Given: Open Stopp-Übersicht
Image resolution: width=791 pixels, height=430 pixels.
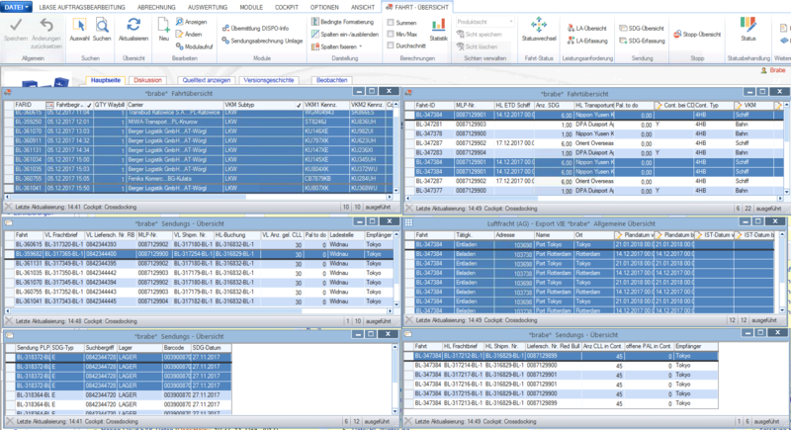Looking at the screenshot, I should click(x=697, y=35).
